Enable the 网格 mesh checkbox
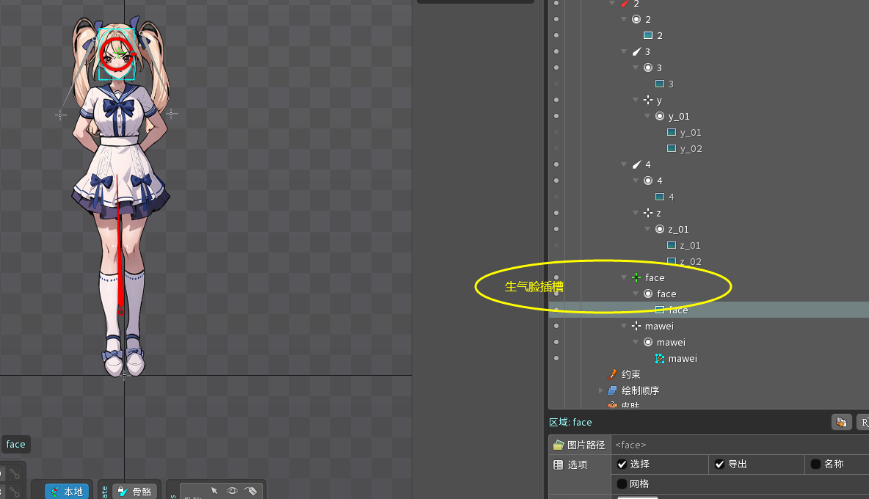The height and width of the screenshot is (499, 869). click(x=622, y=484)
